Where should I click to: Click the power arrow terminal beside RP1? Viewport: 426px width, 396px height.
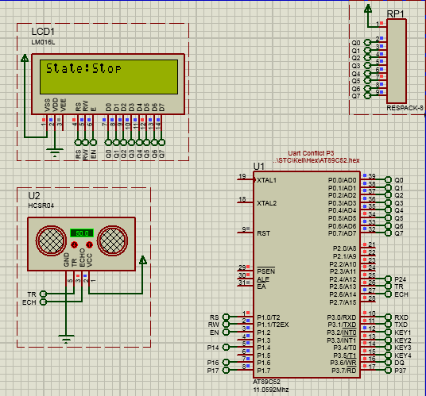[x=368, y=9]
